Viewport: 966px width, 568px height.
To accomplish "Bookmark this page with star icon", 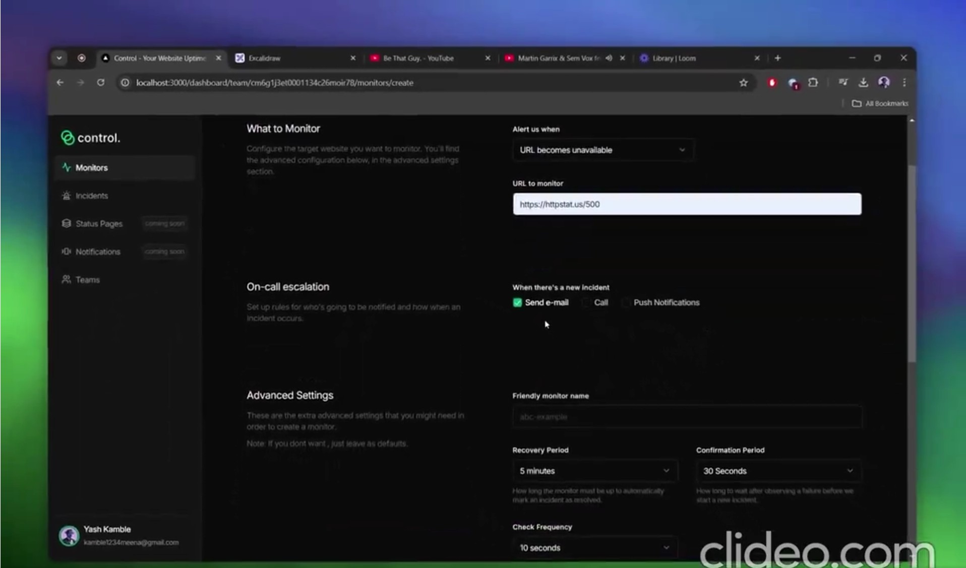I will [743, 83].
